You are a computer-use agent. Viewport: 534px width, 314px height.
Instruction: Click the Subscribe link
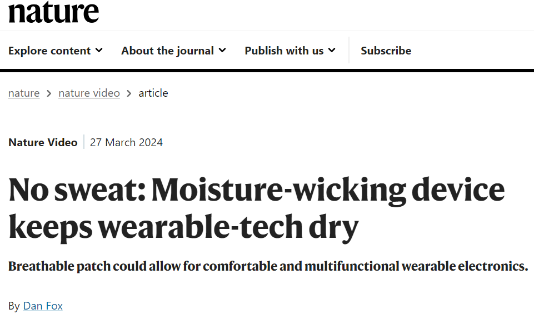point(386,51)
